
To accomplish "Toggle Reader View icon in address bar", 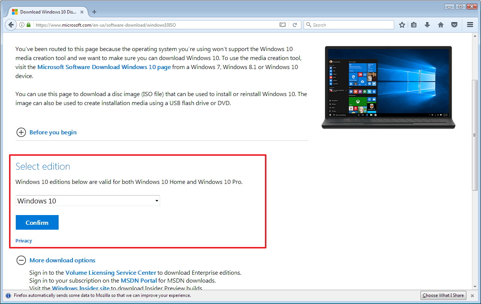I will tap(283, 25).
